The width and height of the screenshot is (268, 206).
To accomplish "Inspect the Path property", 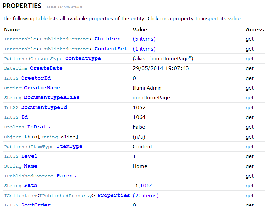I will 31,185.
